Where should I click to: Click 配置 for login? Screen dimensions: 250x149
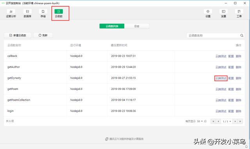(x=231, y=111)
